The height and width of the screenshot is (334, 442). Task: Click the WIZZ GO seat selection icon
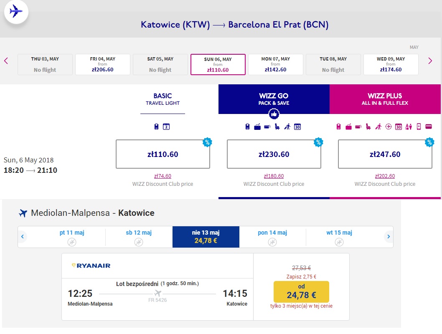[277, 127]
